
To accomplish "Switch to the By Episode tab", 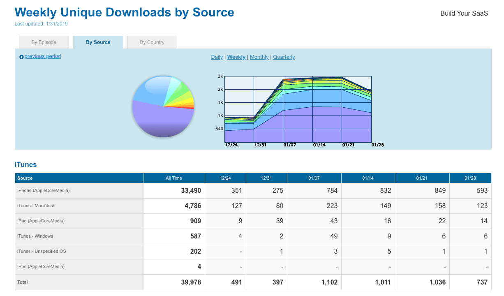I will 44,42.
